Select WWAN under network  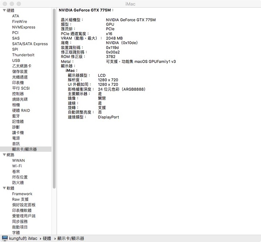tap(18, 160)
